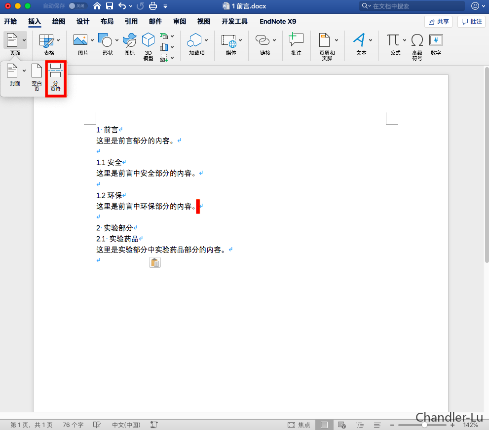Redo with the repeat arrow icon
The width and height of the screenshot is (489, 430).
(140, 6)
